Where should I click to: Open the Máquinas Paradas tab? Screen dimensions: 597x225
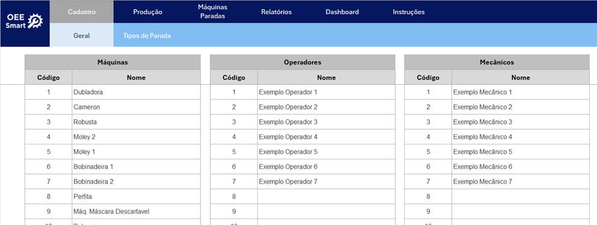click(x=213, y=12)
